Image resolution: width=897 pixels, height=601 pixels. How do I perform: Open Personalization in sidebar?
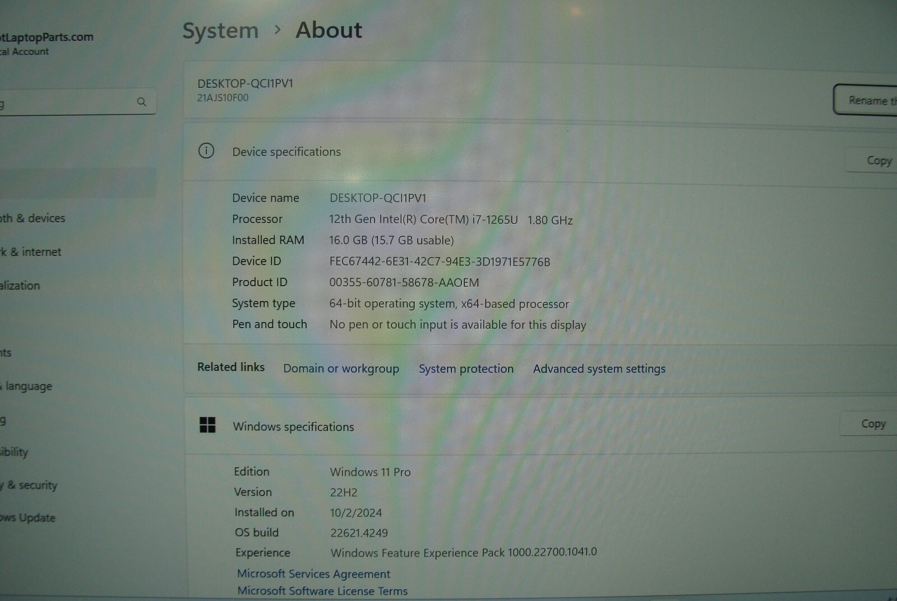pyautogui.click(x=20, y=286)
